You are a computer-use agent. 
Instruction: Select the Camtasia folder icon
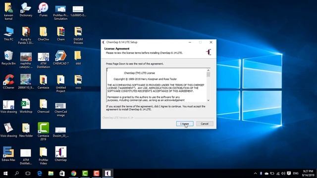(x=43, y=82)
